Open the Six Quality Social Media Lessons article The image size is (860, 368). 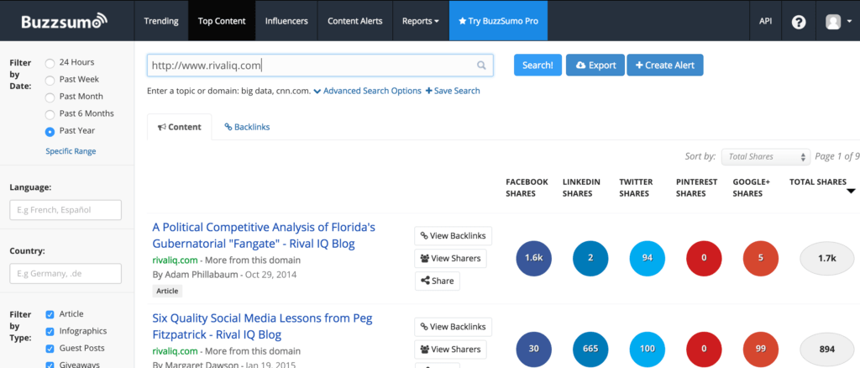point(262,326)
